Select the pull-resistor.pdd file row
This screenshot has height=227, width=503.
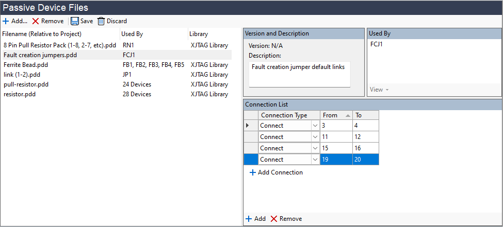coord(26,84)
